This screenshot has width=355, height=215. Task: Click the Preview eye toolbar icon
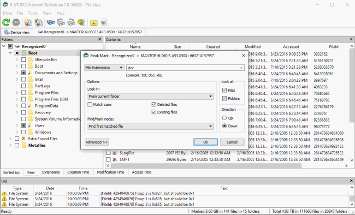coord(104,22)
